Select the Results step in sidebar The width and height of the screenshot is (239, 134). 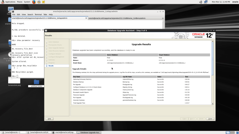click(51, 66)
